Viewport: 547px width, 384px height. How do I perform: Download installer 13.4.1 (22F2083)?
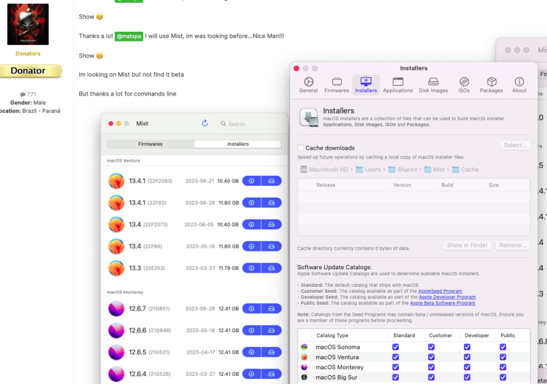point(252,181)
